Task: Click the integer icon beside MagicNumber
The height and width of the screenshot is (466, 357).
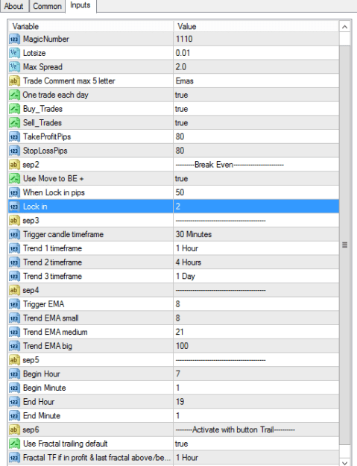Action: [x=14, y=39]
